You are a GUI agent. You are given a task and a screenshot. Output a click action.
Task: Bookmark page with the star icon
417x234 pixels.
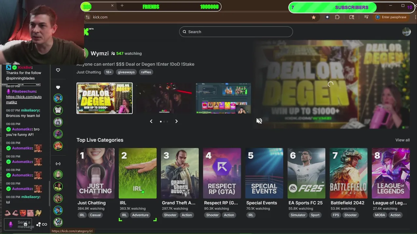313,17
